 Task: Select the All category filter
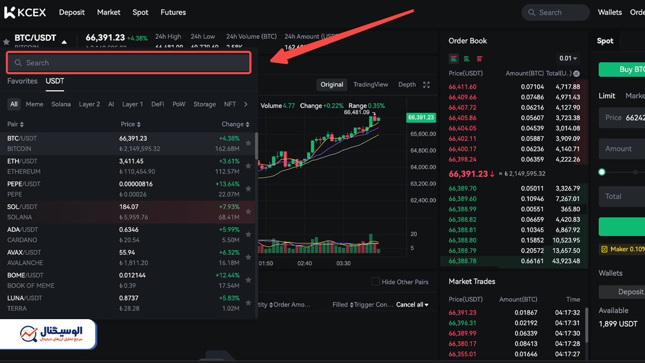(x=14, y=104)
